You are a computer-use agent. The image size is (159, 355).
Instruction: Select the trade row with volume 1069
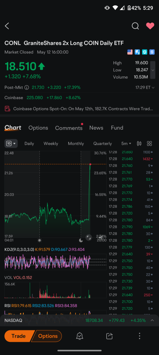pyautogui.click(x=131, y=227)
